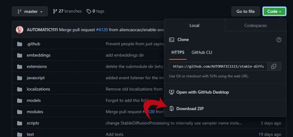Viewport: 293px width, 137px height.
Task: Open the modules folder
Action: point(35,112)
